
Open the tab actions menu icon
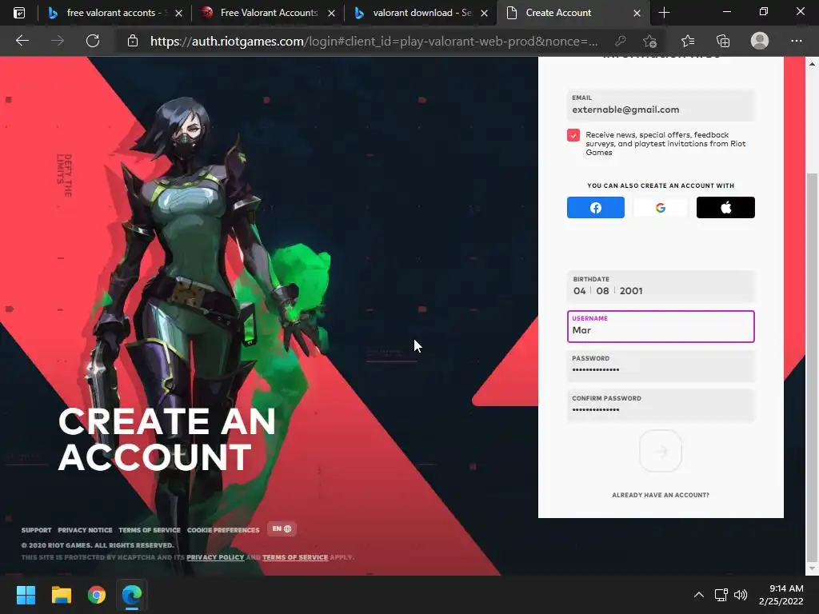pyautogui.click(x=19, y=13)
